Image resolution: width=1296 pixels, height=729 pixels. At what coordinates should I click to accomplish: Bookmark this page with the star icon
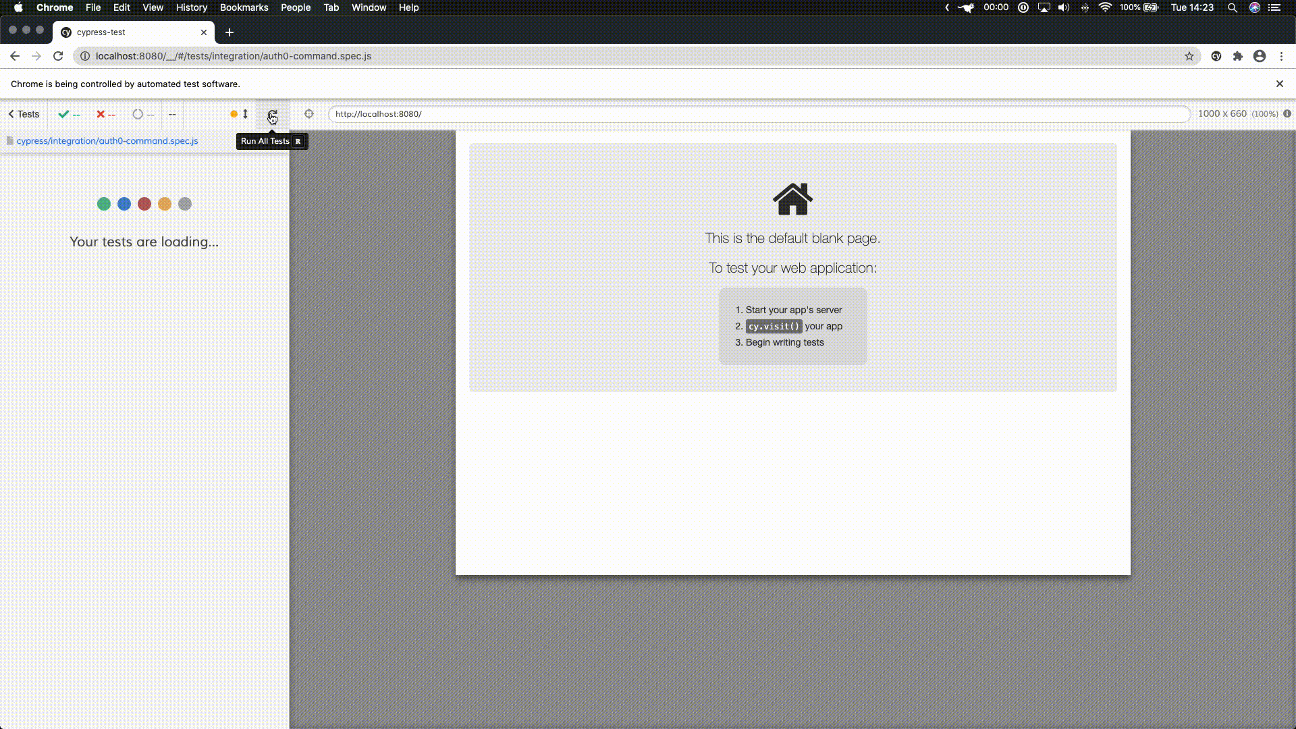[1189, 56]
